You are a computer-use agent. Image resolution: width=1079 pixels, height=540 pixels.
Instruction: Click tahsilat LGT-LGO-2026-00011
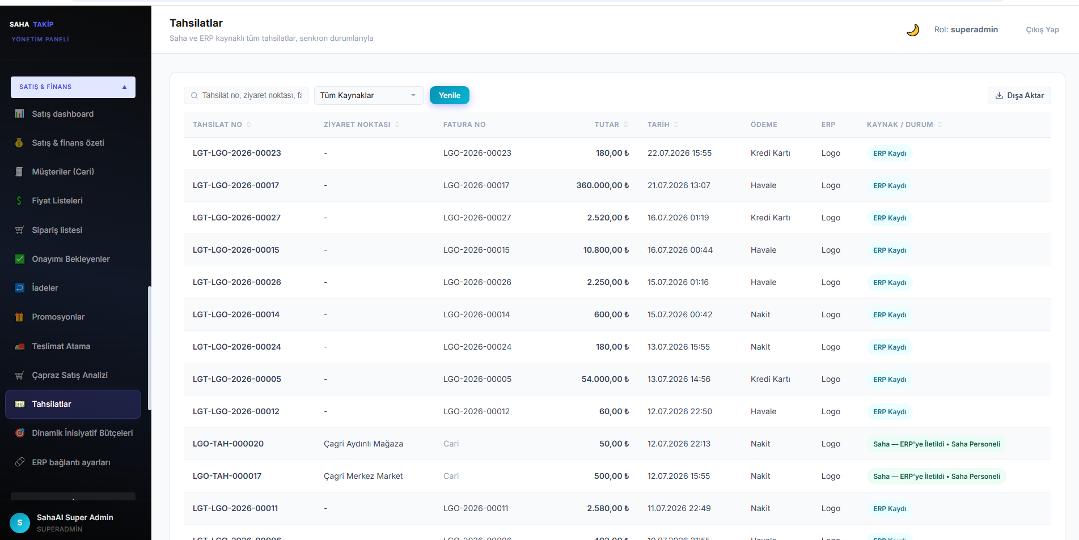(235, 508)
